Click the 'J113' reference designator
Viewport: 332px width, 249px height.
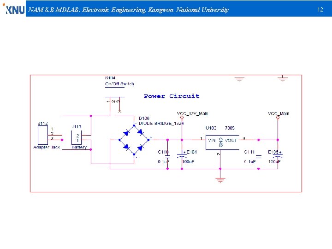tap(77, 127)
